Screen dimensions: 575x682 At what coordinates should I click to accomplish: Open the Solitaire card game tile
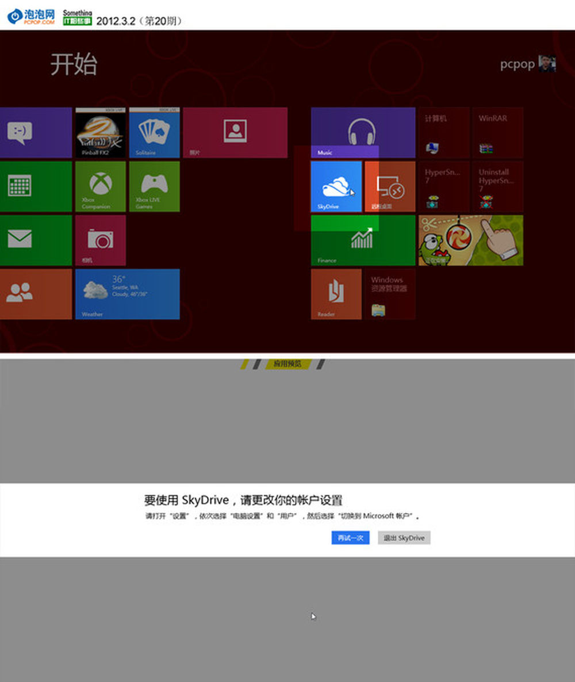(x=155, y=133)
